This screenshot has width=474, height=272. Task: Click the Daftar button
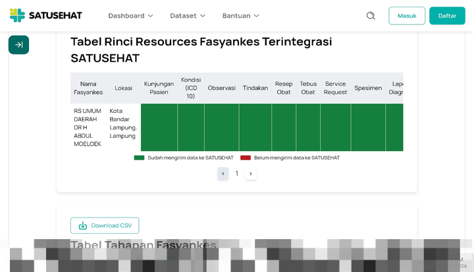(447, 16)
